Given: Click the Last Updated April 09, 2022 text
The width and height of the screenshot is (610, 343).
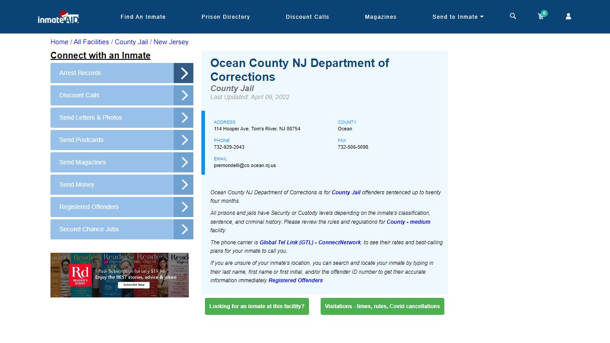Looking at the screenshot, I should coord(250,97).
